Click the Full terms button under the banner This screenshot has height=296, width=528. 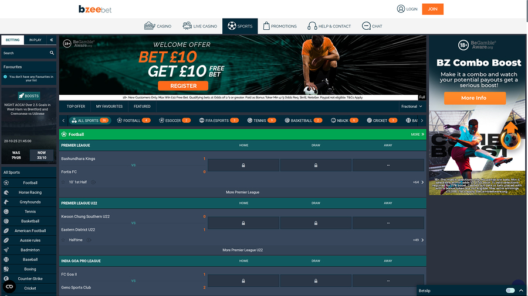point(422,97)
